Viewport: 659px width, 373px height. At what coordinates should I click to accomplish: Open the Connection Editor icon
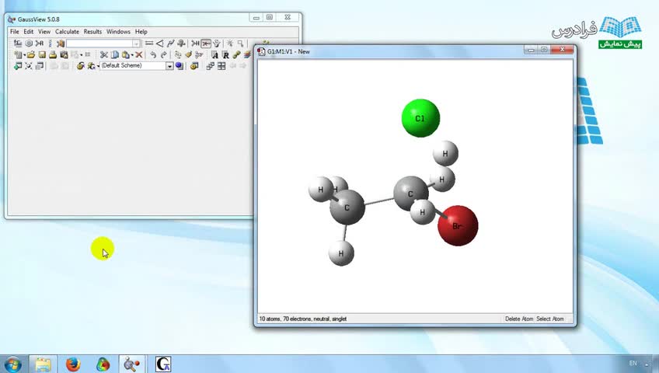[236, 54]
